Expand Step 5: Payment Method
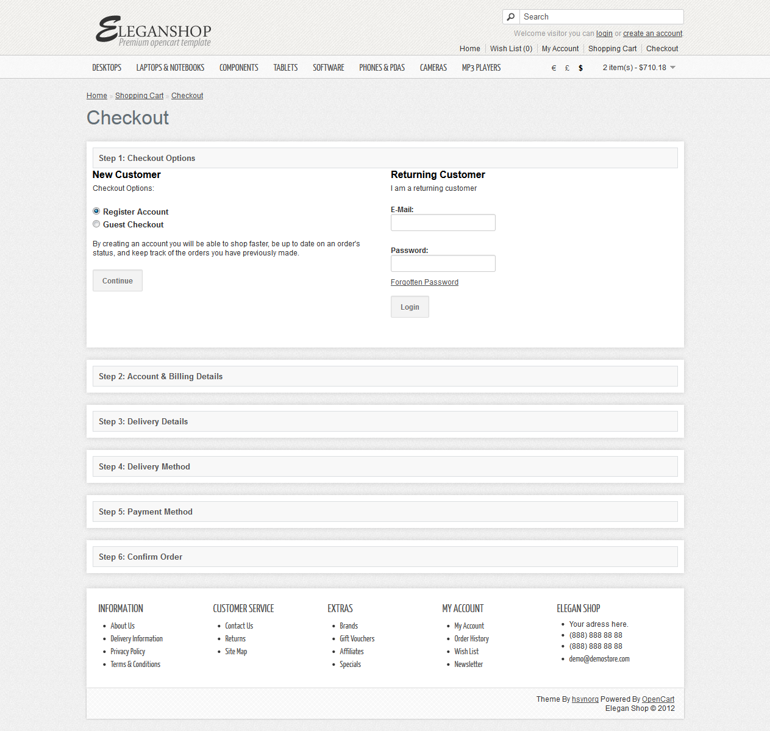 tap(385, 512)
